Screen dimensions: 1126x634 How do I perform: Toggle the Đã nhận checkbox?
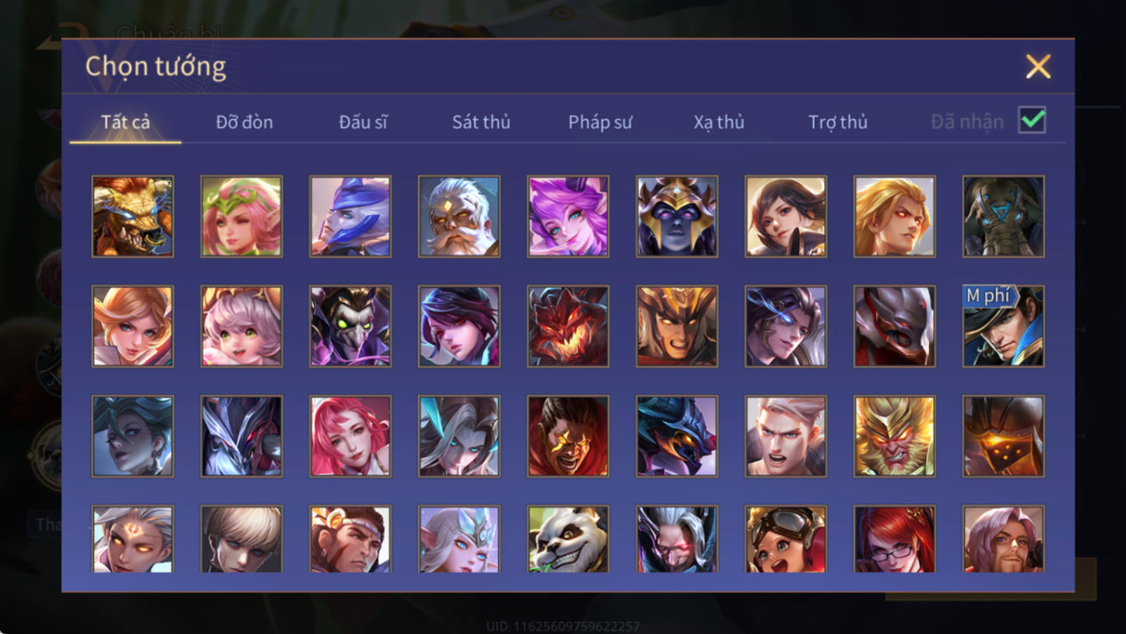point(1032,120)
